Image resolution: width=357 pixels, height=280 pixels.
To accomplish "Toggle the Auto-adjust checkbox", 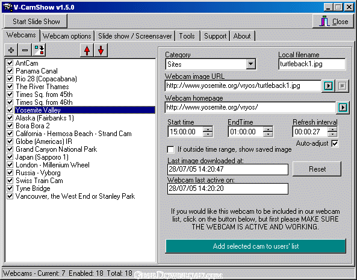I will click(x=335, y=143).
